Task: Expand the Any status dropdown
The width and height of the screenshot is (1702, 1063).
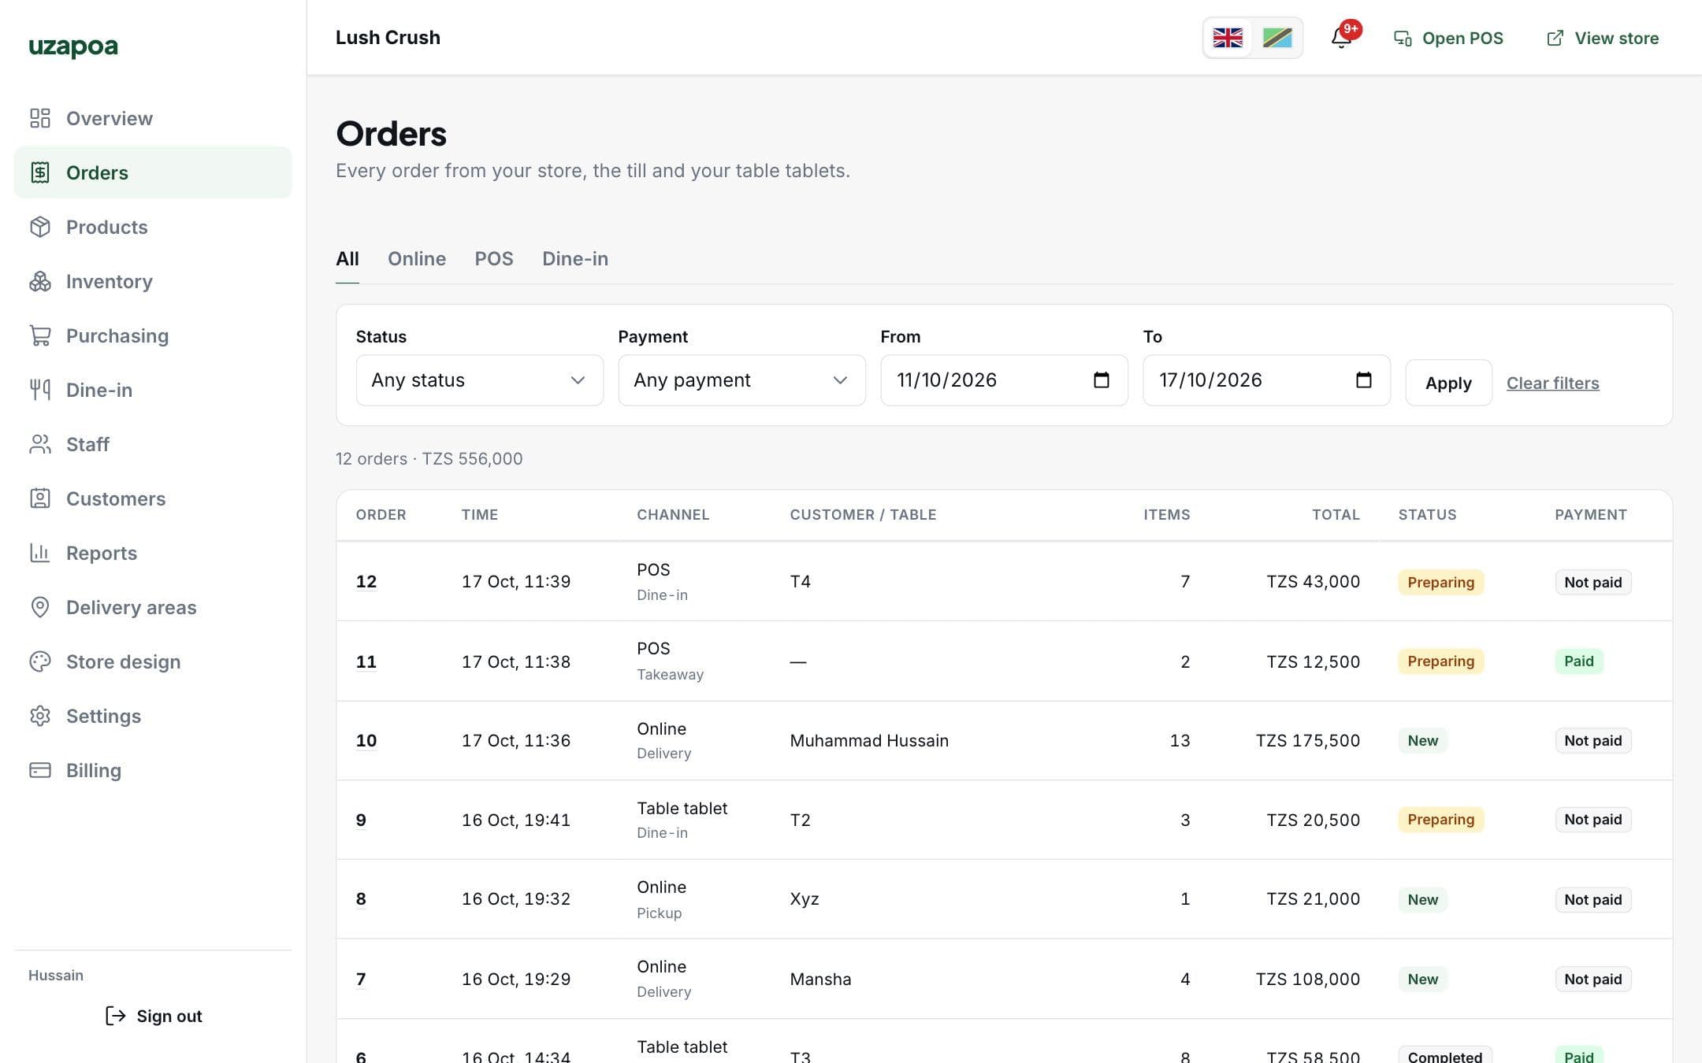Action: pyautogui.click(x=479, y=380)
